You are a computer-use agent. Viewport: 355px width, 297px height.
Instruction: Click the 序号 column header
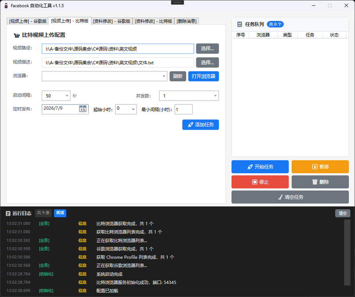click(241, 35)
